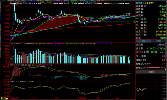Viewport: 167px width, 100px height.
Task: Click the star favorite icon beside chart title
Action: [10, 2]
